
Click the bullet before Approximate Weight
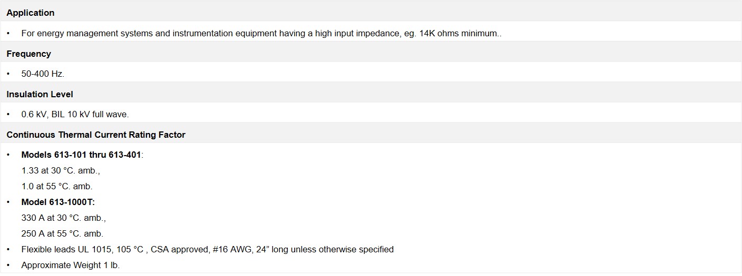tap(8, 265)
